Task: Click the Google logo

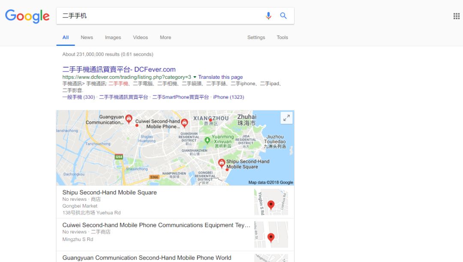Action: [x=27, y=16]
